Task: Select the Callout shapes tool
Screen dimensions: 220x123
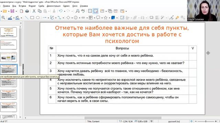Action: tap(98, 17)
